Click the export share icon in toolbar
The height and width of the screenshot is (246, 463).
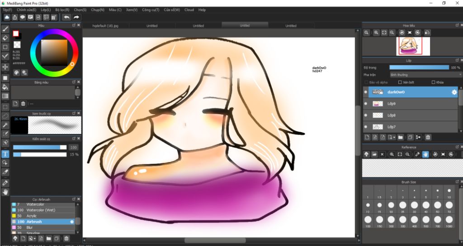pos(15,18)
